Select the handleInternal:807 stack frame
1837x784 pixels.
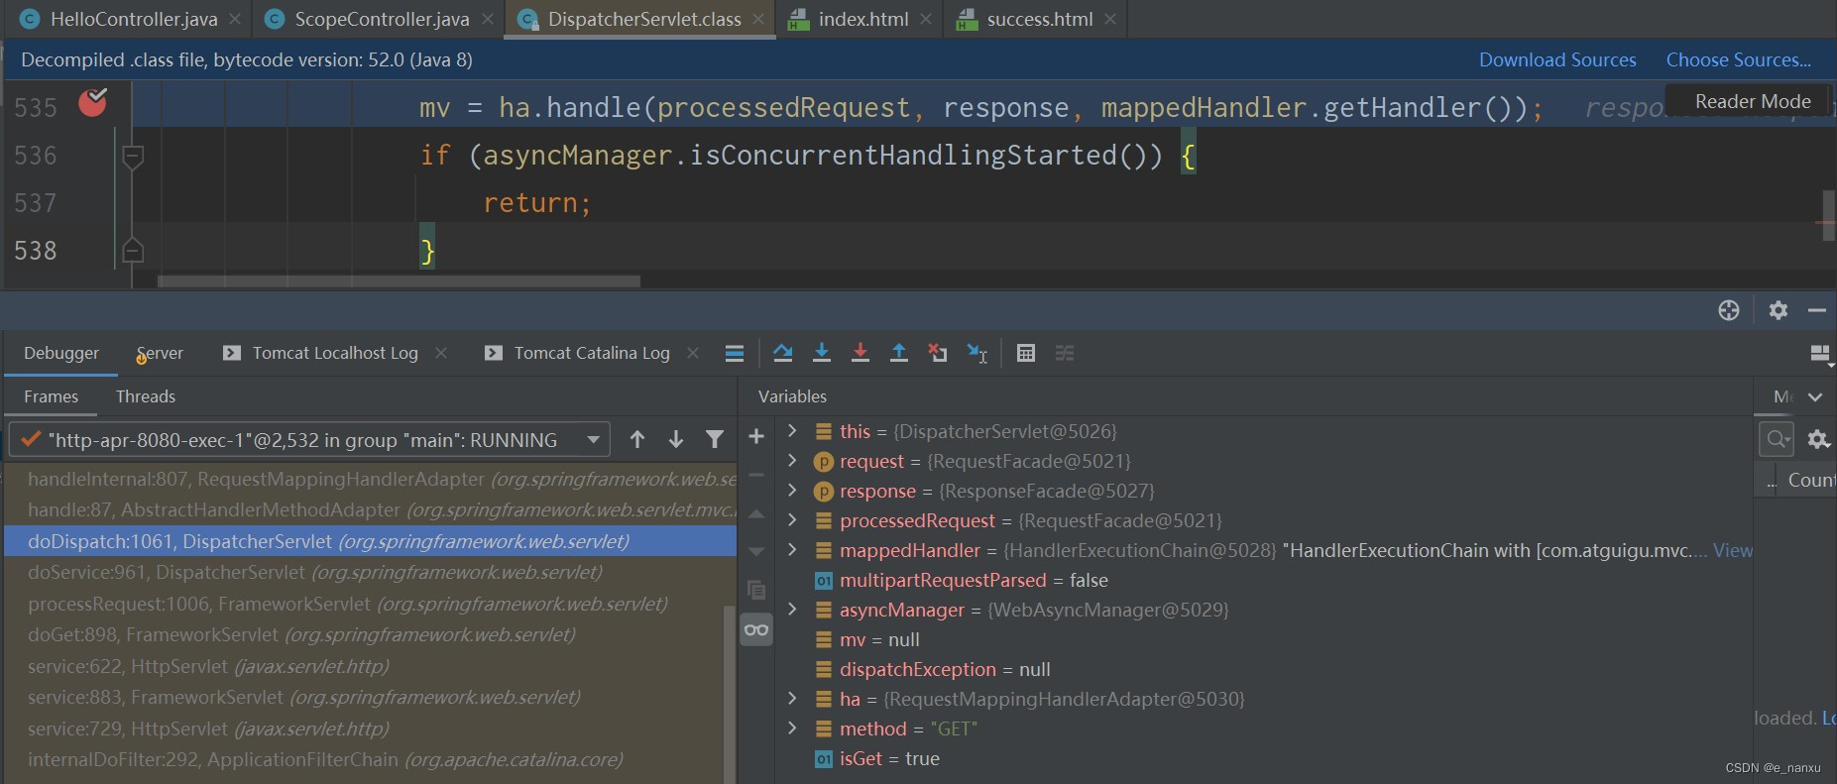[370, 479]
